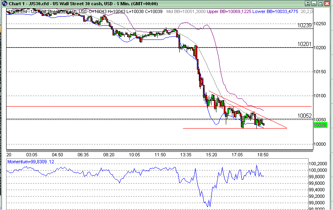Viewport: 333px width, 210px height.
Task: Click the green 10039 current price tag
Action: (320, 125)
